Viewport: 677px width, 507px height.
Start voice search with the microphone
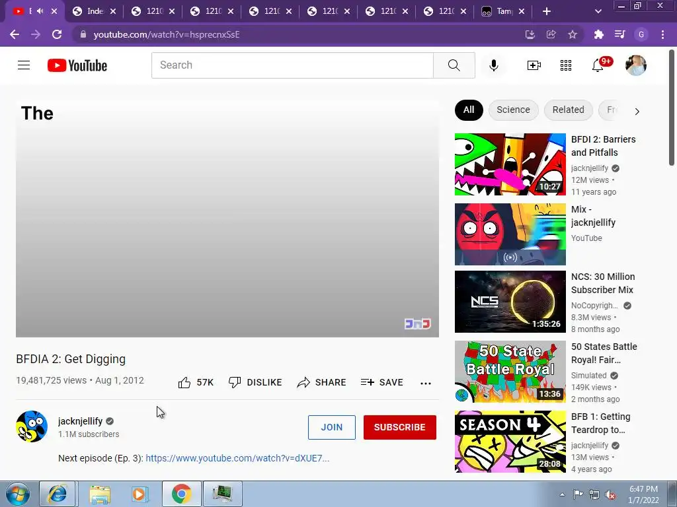[493, 65]
